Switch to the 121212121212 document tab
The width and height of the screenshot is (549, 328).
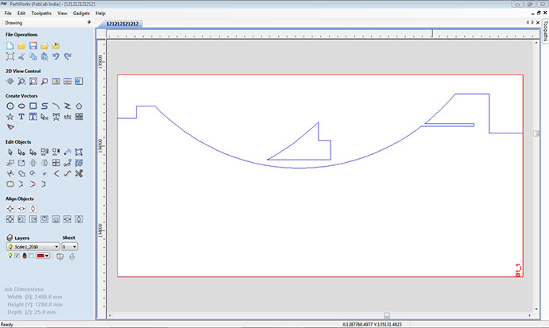pyautogui.click(x=122, y=24)
